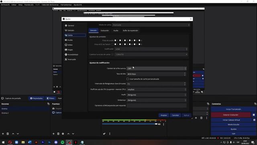Image resolution: width=257 pixels, height=145 pixels.
Task: Enable Usar tamaño de caché personalizado checkbox
Action: (x=128, y=79)
